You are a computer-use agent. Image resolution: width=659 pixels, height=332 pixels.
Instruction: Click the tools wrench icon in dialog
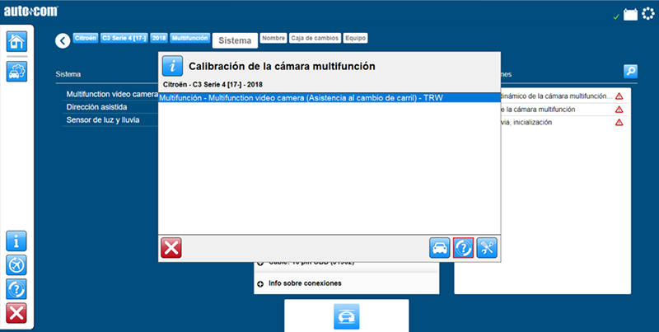[487, 248]
